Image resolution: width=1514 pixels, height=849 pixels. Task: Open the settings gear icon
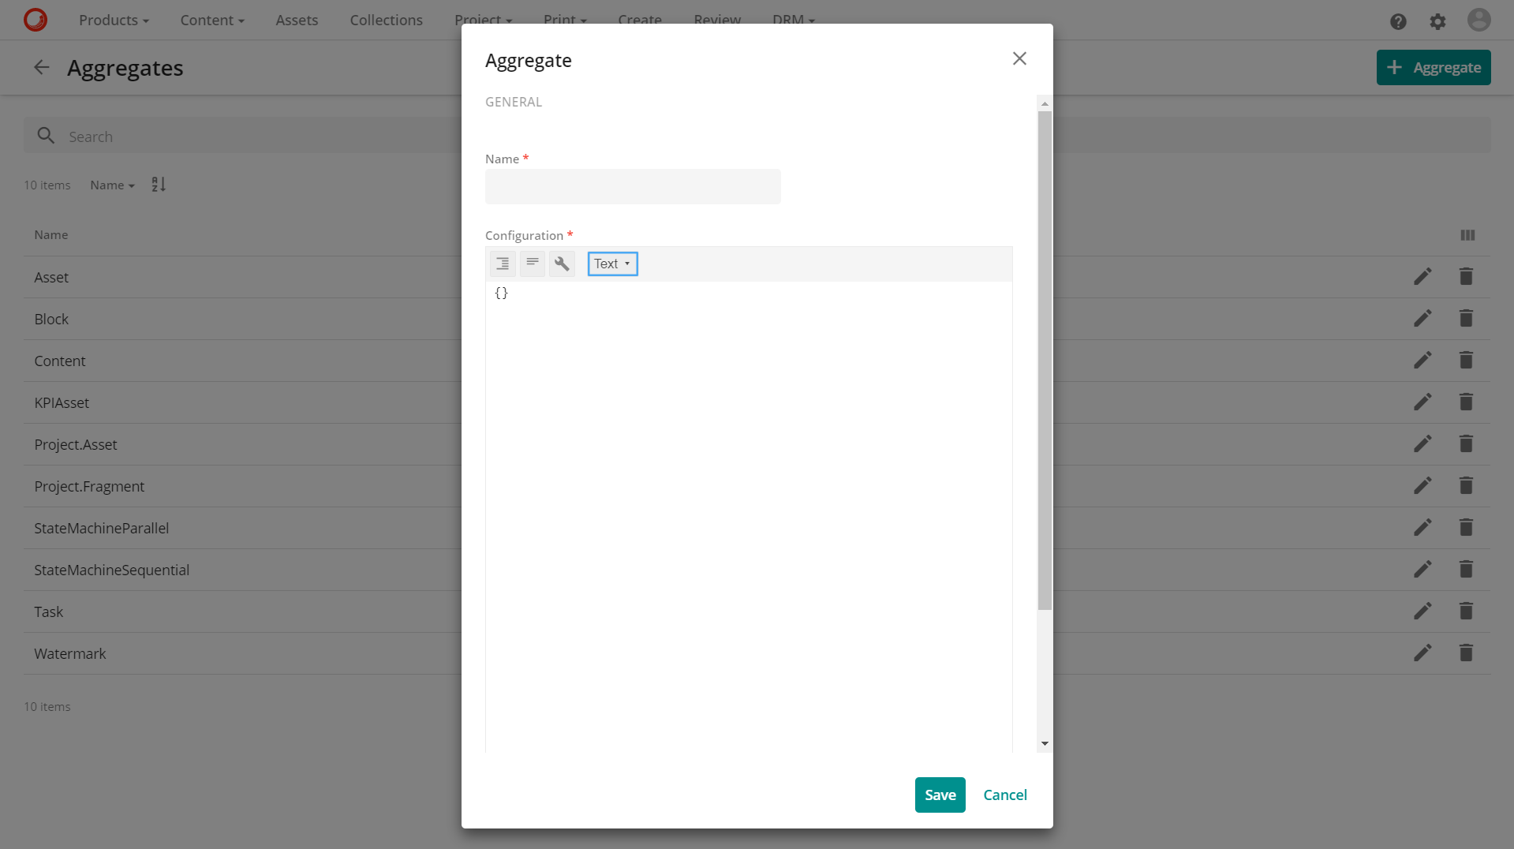(1437, 21)
